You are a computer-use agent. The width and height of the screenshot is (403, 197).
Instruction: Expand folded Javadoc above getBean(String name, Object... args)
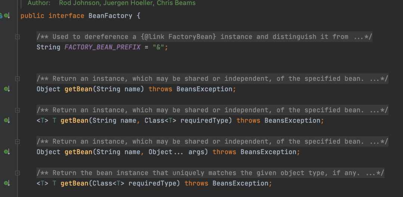[x=18, y=142]
